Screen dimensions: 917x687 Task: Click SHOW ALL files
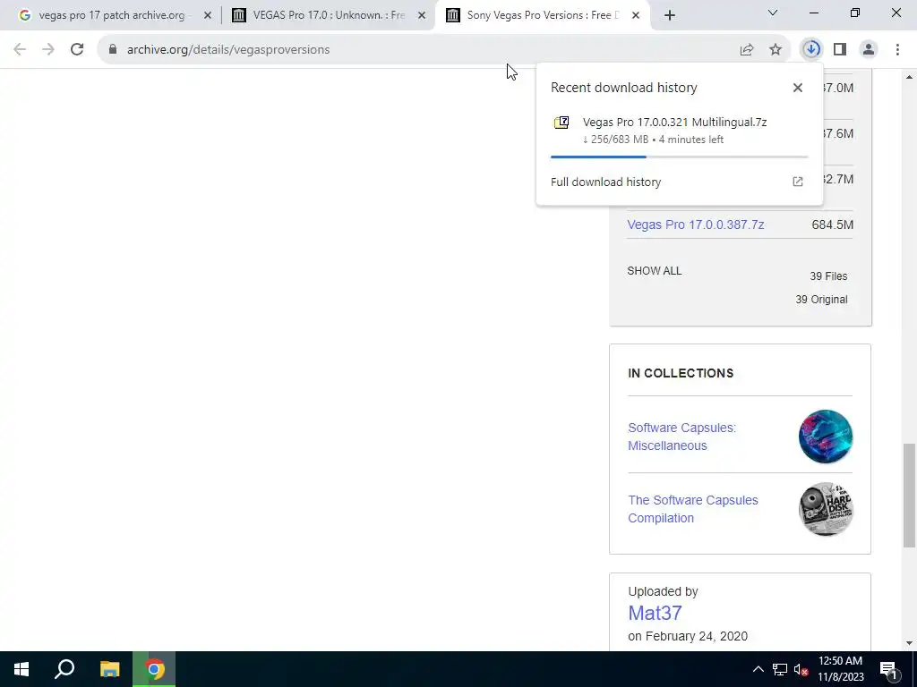(x=655, y=270)
